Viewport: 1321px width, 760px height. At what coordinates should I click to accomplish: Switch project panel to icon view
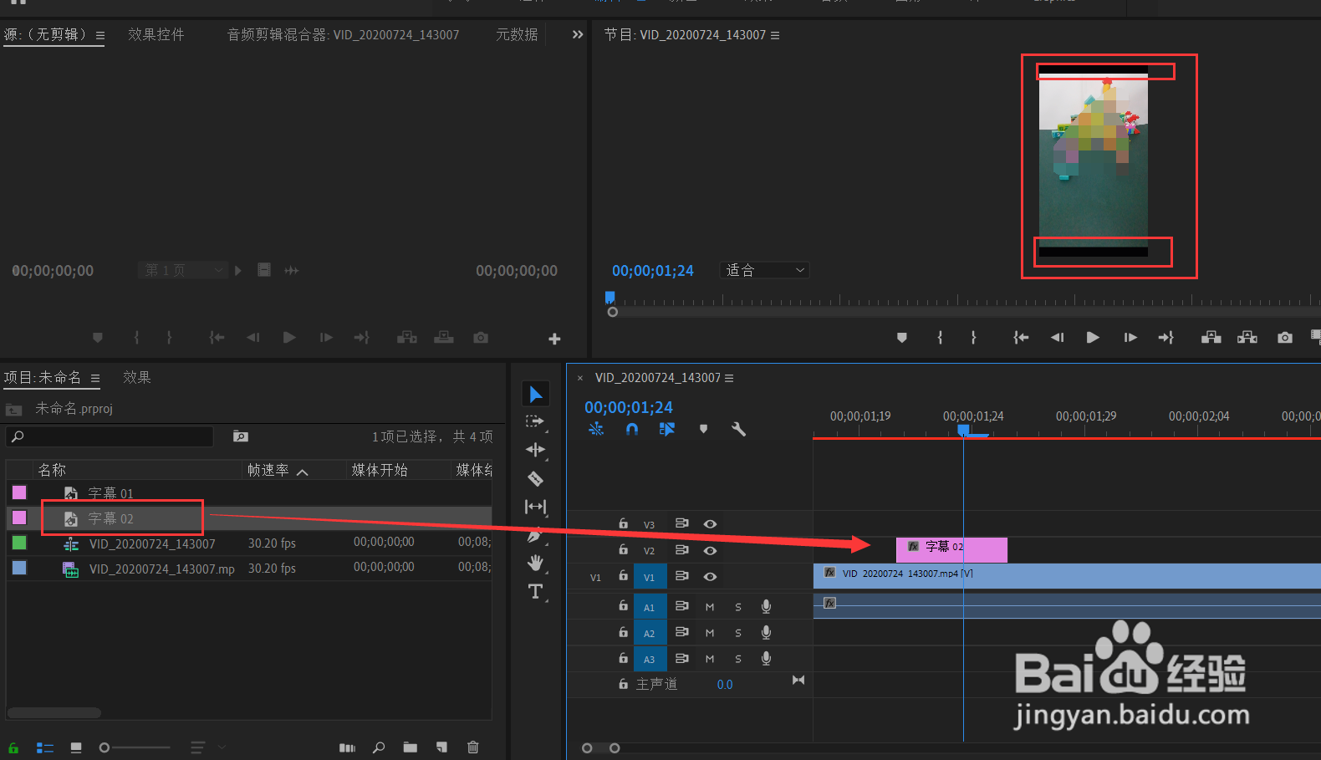[x=76, y=747]
